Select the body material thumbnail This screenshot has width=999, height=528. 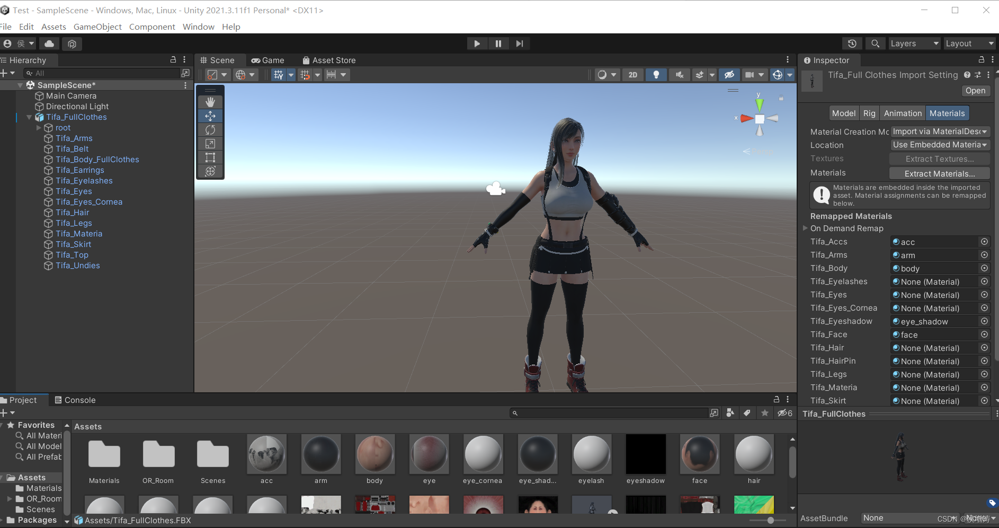coord(374,454)
